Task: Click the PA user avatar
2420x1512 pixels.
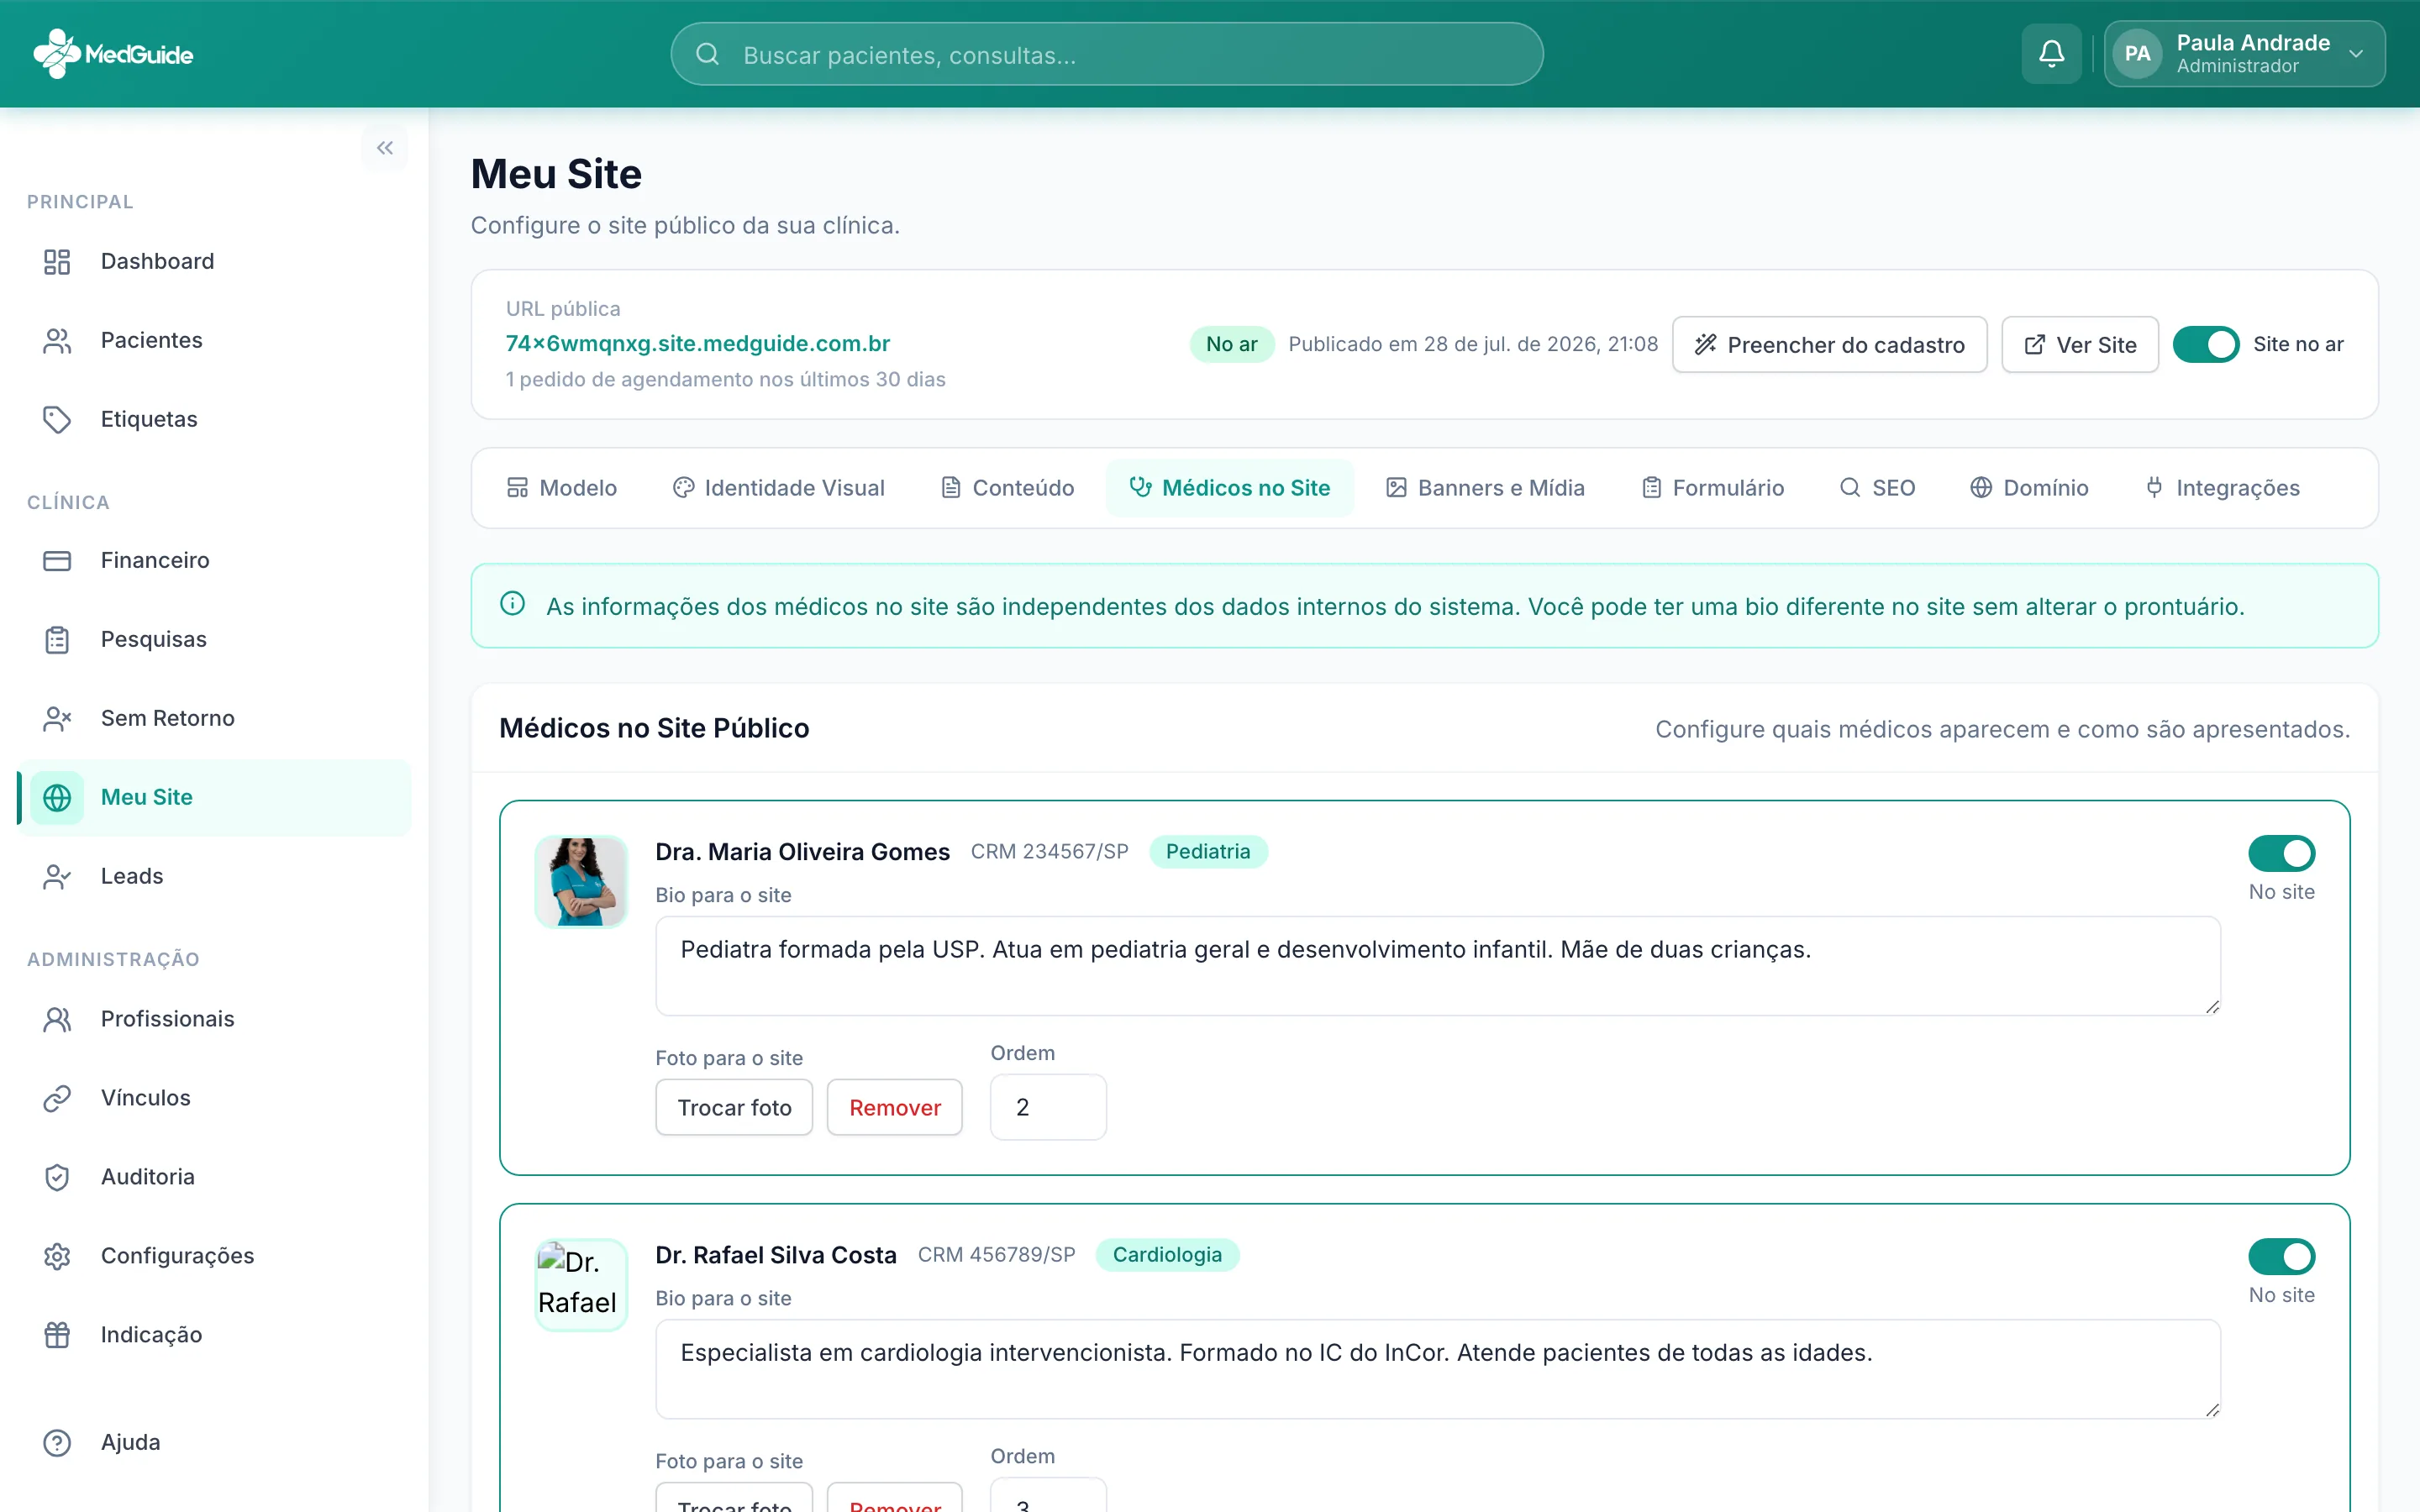Action: [x=2137, y=54]
